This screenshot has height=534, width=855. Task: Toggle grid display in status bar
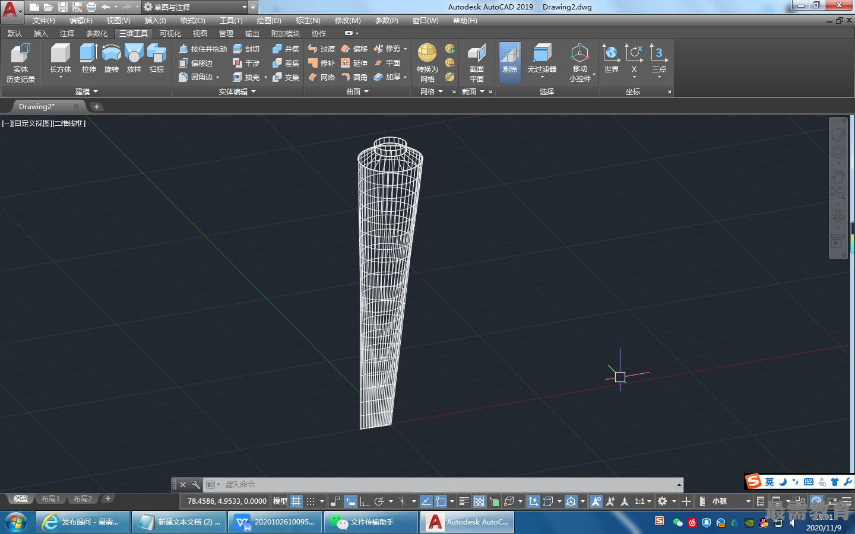coord(296,501)
